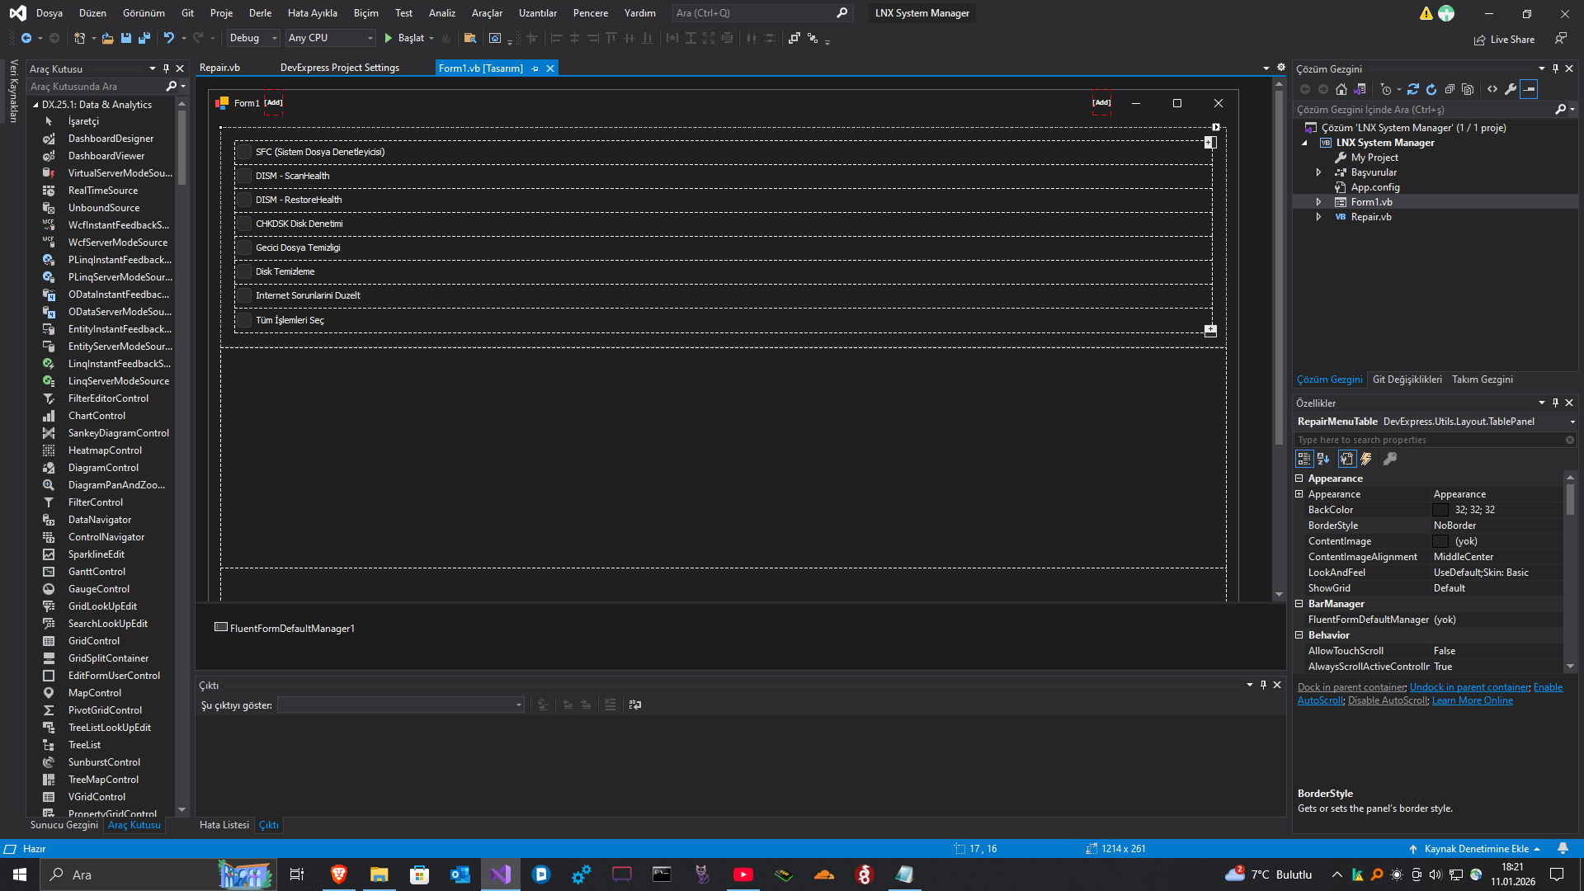This screenshot has width=1584, height=891.
Task: Collapse the BarManager property category
Action: [x=1299, y=604]
